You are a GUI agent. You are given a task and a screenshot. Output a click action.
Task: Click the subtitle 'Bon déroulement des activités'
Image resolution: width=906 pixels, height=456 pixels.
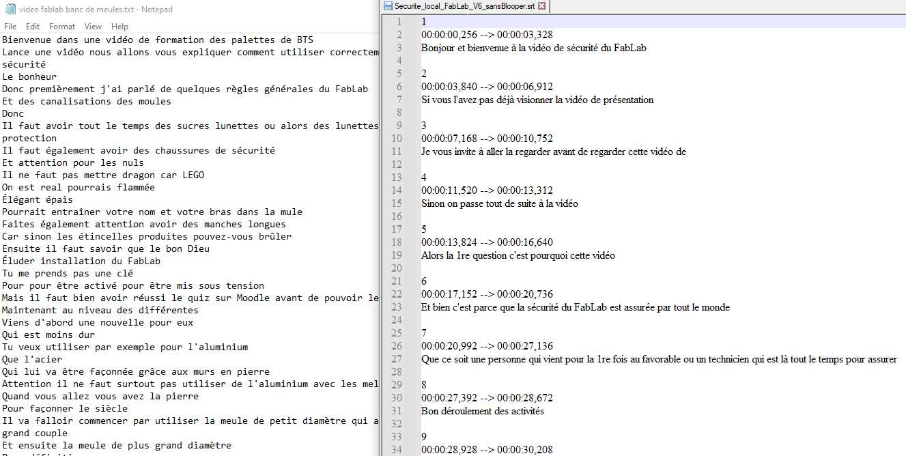[x=483, y=411]
